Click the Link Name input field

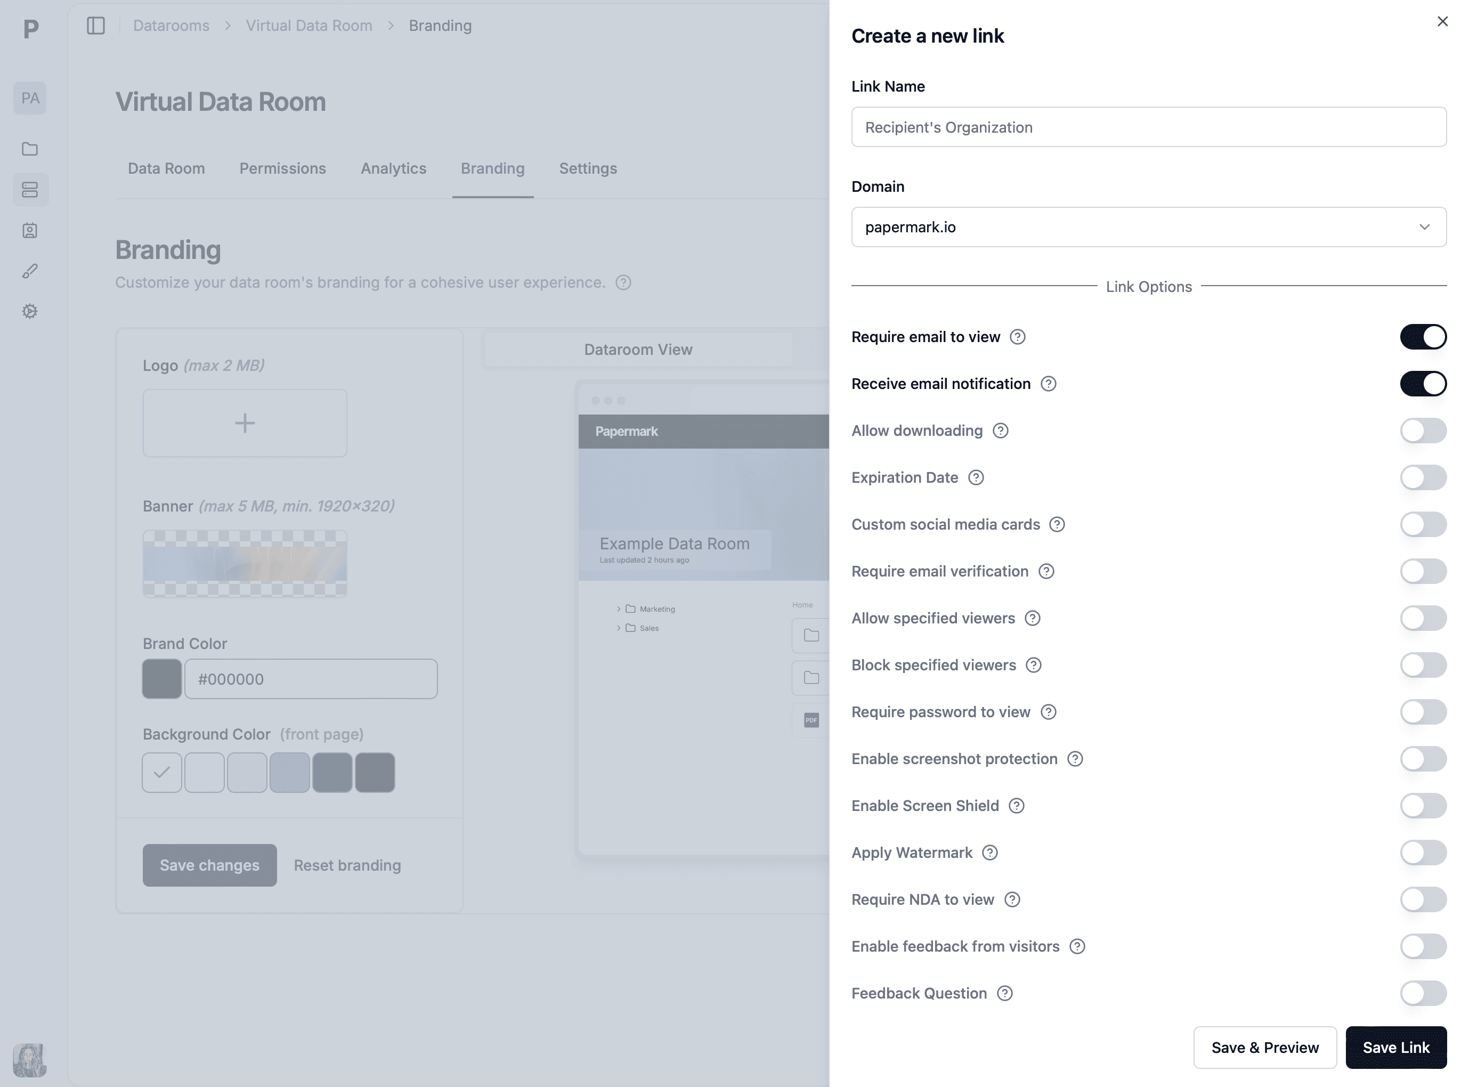click(x=1148, y=127)
